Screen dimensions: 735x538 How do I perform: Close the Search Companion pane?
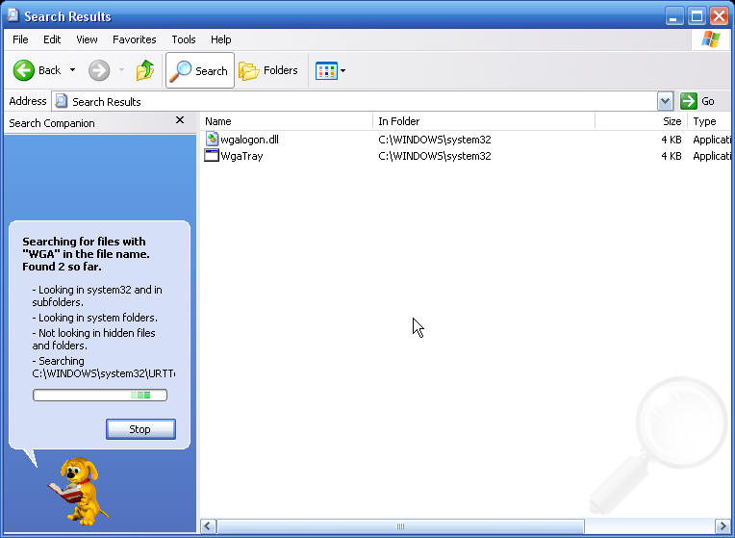click(180, 120)
